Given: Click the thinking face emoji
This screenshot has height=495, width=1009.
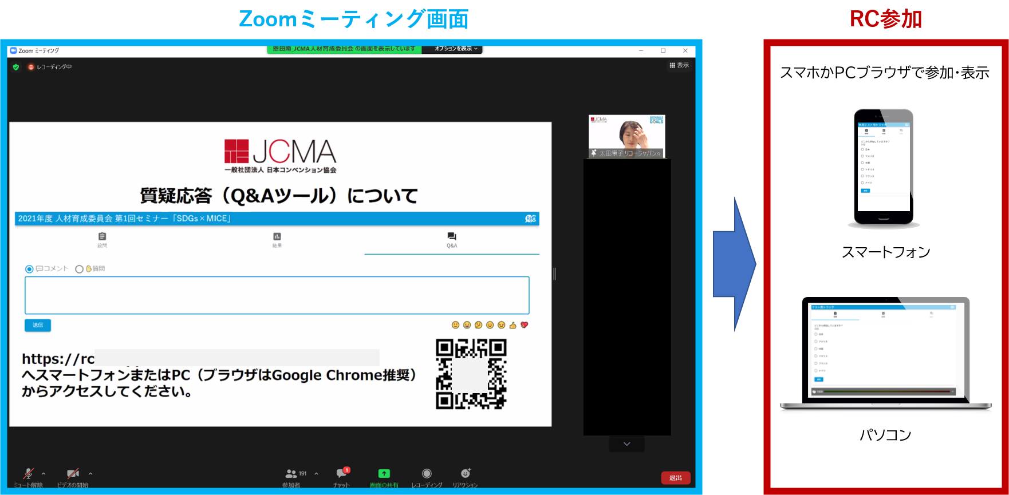Looking at the screenshot, I should (x=479, y=325).
